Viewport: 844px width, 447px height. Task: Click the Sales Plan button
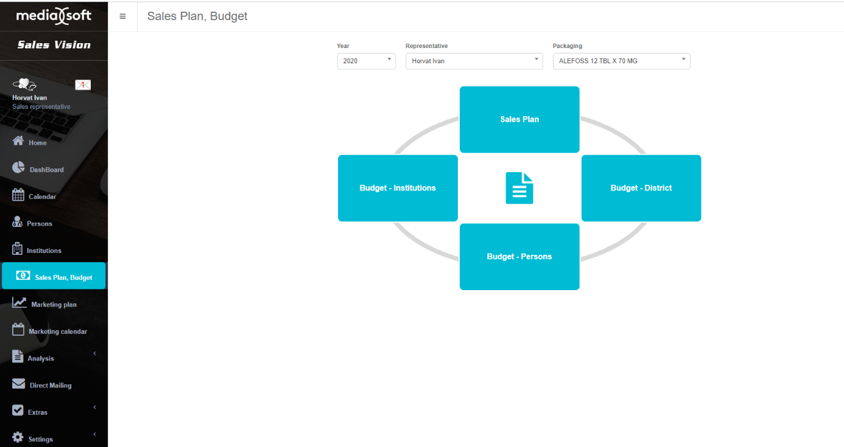pos(519,119)
